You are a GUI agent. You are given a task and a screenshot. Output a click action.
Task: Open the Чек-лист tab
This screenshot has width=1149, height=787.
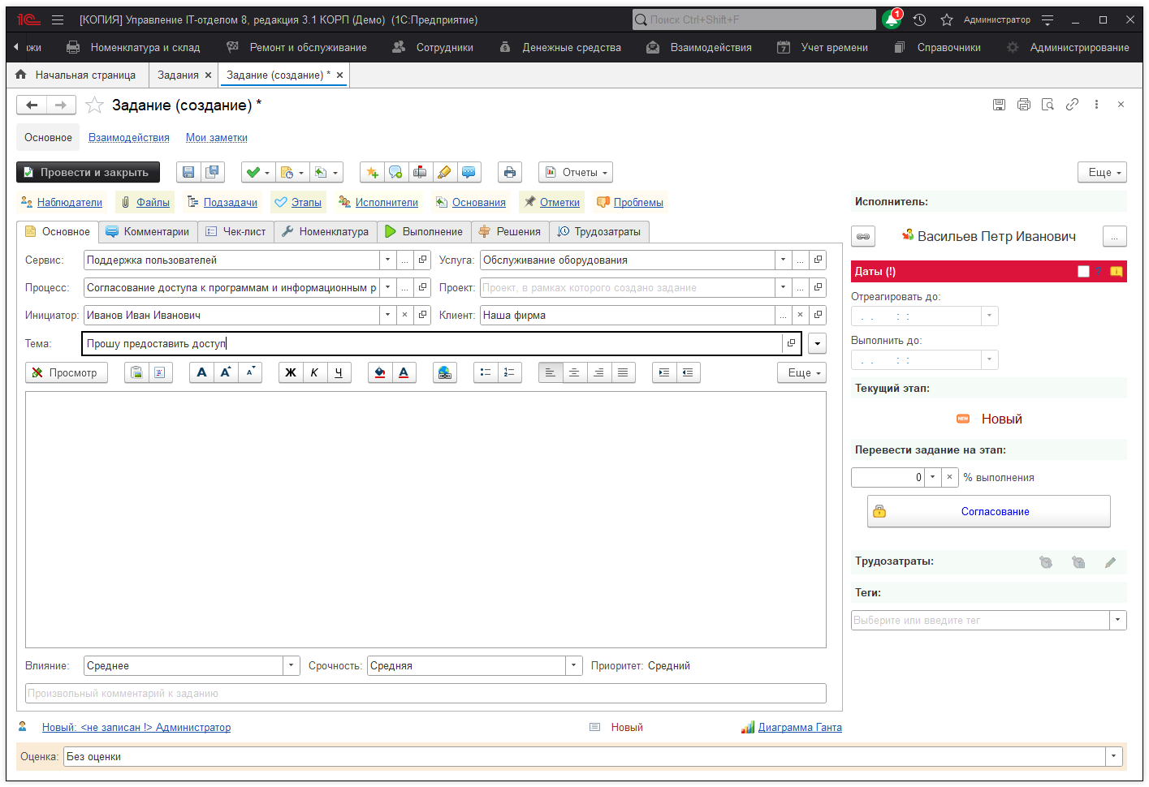point(235,232)
